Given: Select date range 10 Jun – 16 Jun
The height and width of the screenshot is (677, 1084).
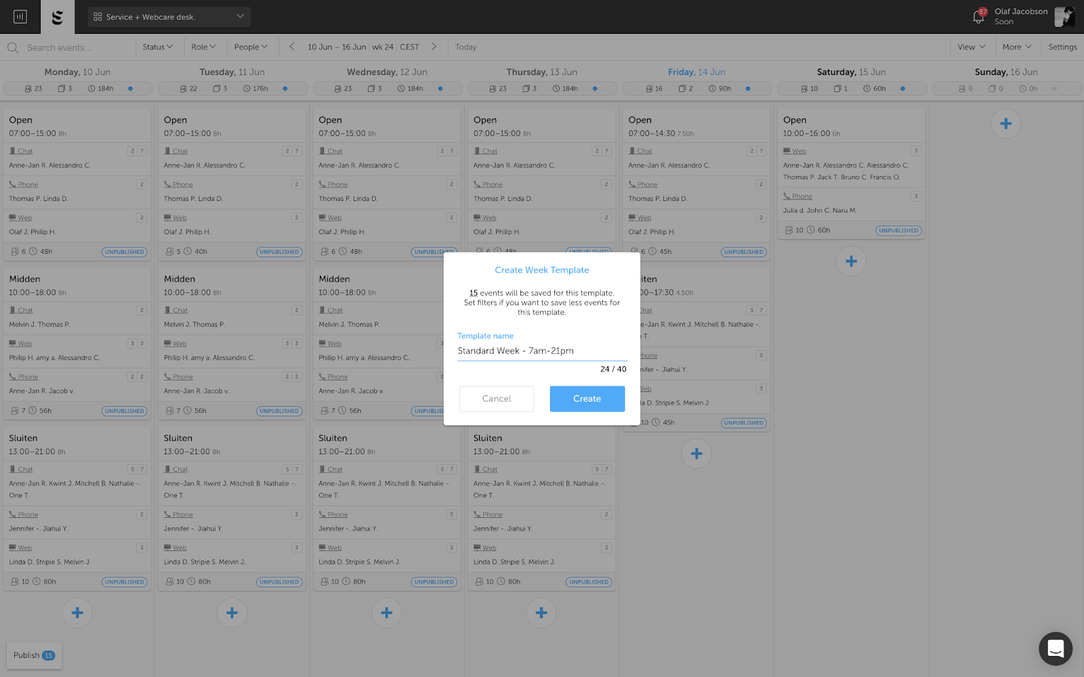Looking at the screenshot, I should (x=337, y=47).
